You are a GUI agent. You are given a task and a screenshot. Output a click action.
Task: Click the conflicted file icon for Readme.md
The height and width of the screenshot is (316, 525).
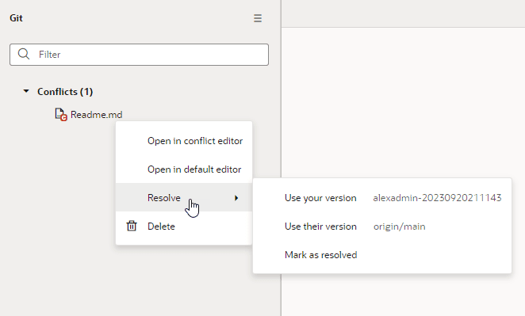pos(61,114)
